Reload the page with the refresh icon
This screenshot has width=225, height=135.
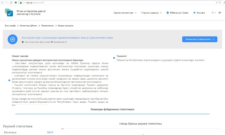point(11,3)
